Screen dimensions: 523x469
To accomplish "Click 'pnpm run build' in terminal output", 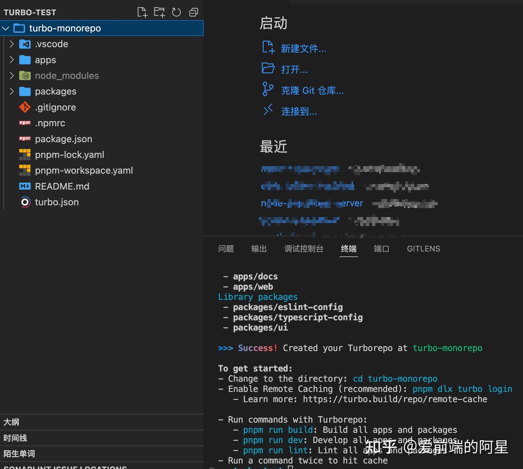I will pyautogui.click(x=278, y=430).
